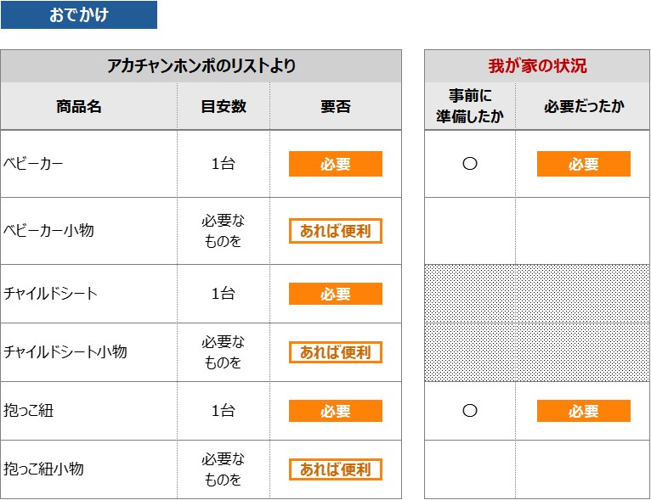The image size is (651, 500).
Task: Click the 必要 badge for 抱っこ紐 in 要否 column
Action: click(336, 411)
